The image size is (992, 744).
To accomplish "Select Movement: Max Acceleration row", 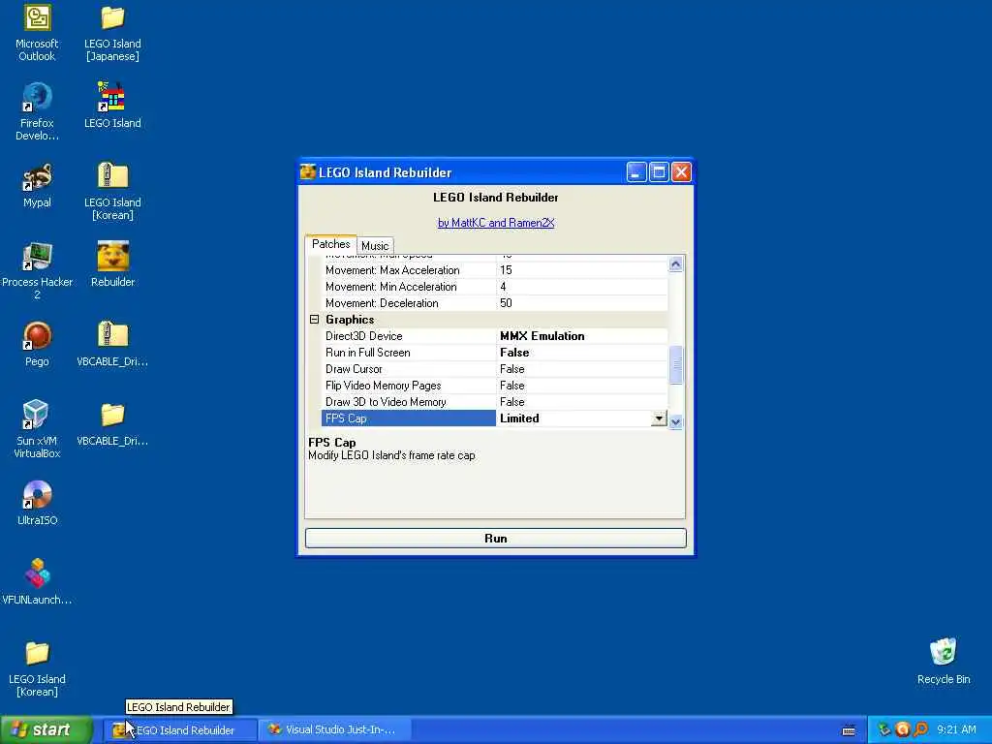I will tap(495, 270).
